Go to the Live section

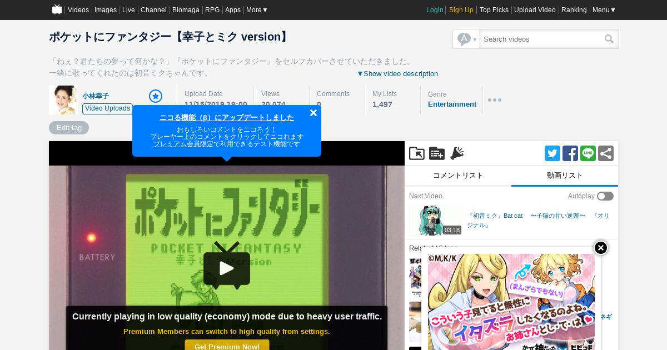pyautogui.click(x=128, y=10)
